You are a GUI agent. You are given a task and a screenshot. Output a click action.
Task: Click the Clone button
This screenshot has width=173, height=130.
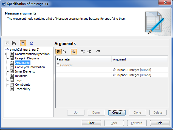click(x=137, y=112)
